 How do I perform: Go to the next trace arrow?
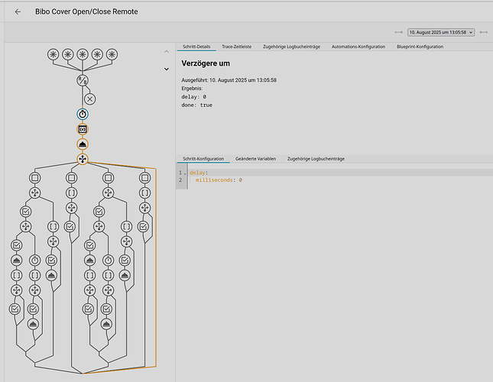point(484,32)
